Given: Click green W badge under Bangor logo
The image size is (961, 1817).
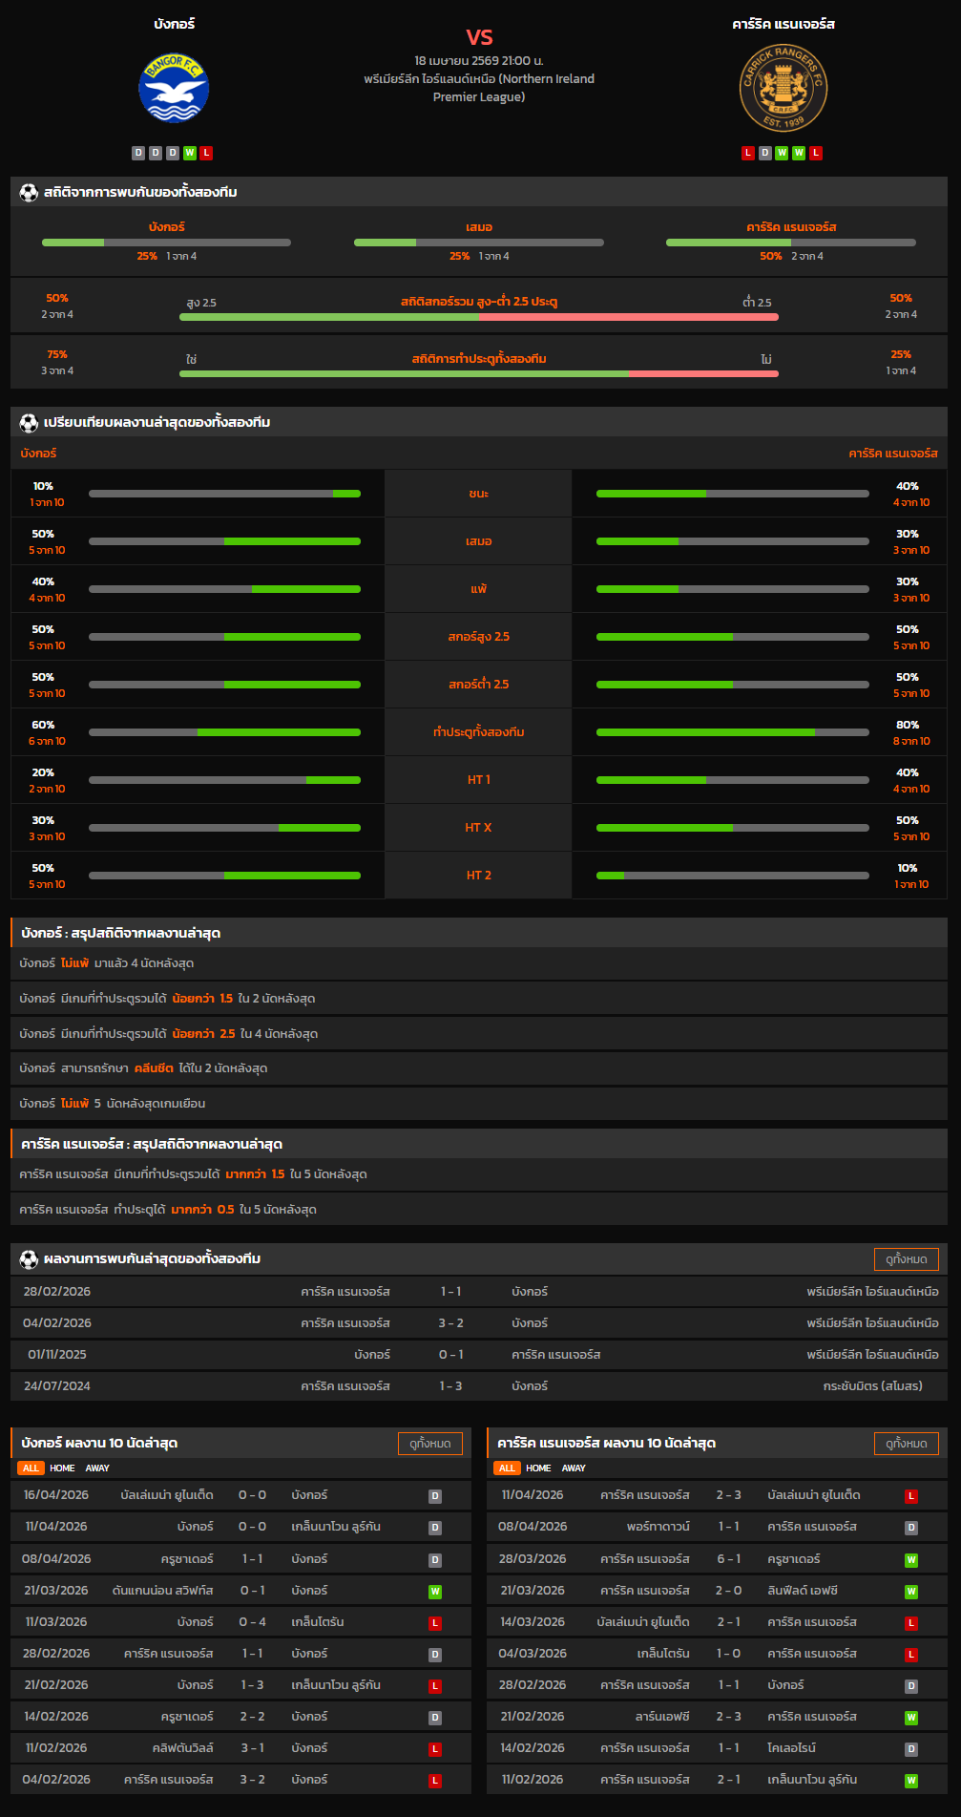Looking at the screenshot, I should 190,153.
